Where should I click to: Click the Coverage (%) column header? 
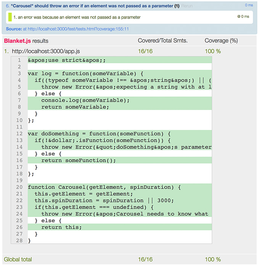[x=221, y=41]
